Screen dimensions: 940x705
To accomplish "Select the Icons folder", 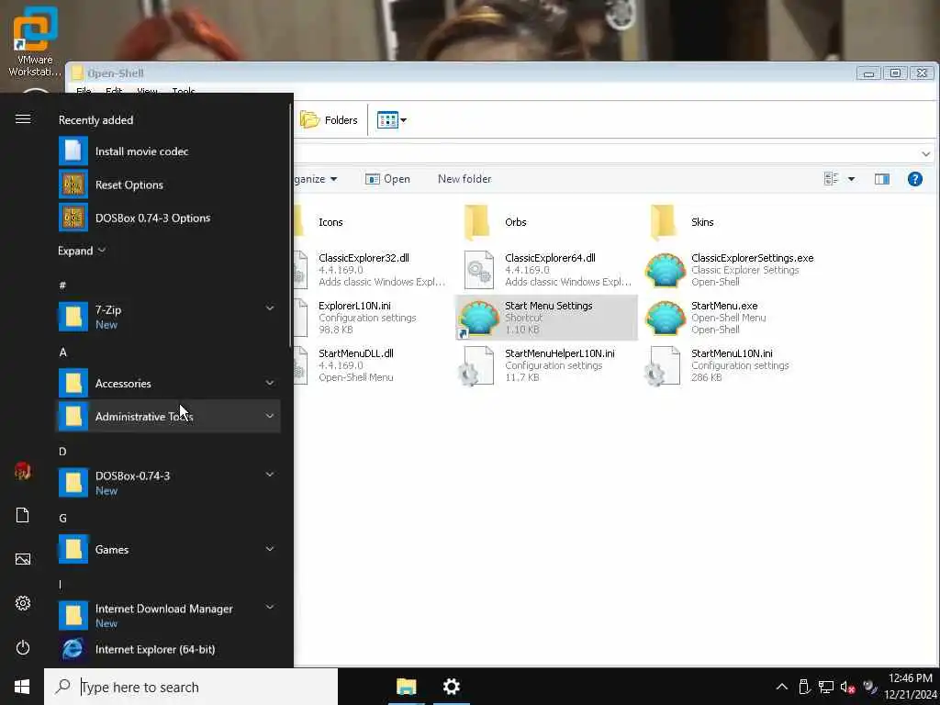I will pyautogui.click(x=330, y=222).
